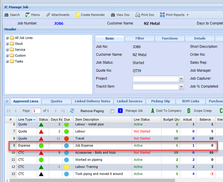
Task: Click the View Doc icon
Action: click(113, 15)
